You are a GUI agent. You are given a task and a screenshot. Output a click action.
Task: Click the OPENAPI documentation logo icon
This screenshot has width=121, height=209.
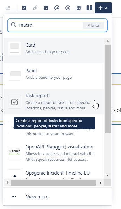(x=14, y=153)
